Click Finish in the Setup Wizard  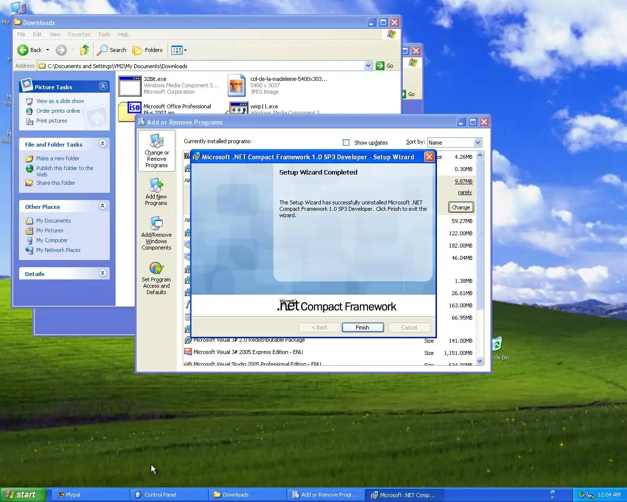click(x=362, y=327)
